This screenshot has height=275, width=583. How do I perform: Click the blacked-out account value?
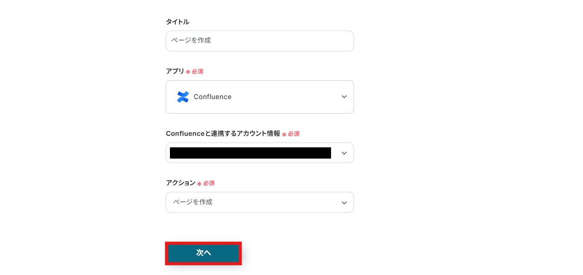click(250, 153)
